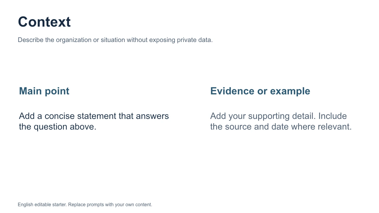This screenshot has height=213, width=379.
Task: Click "the question above." in left body text
Action: (58, 127)
